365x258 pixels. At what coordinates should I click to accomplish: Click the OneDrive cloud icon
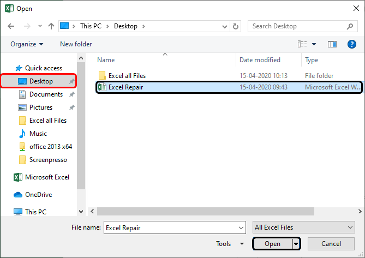tap(18, 195)
